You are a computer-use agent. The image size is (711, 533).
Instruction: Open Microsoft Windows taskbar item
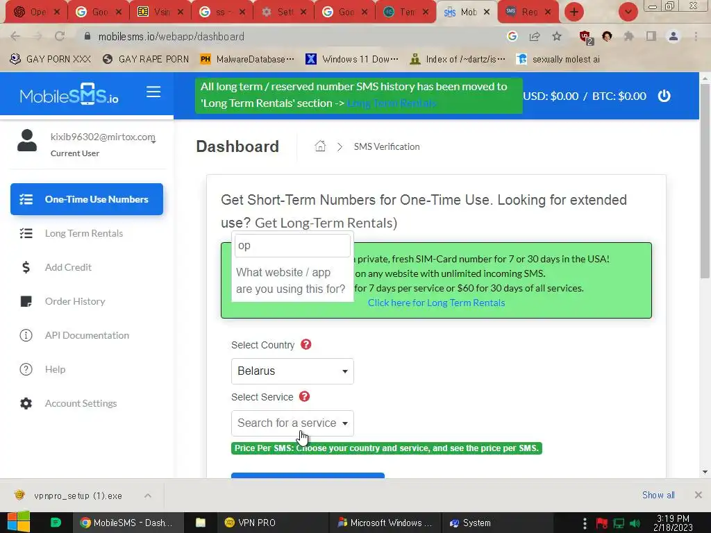click(x=385, y=523)
